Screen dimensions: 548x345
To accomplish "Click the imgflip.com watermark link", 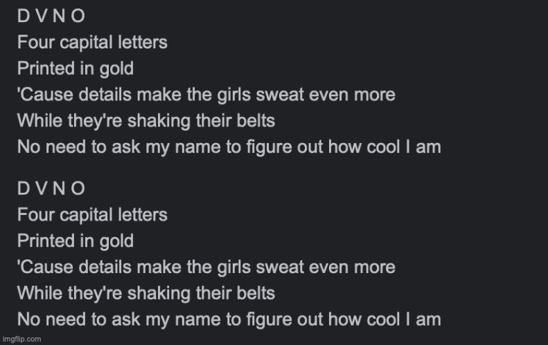I will 21,339.
